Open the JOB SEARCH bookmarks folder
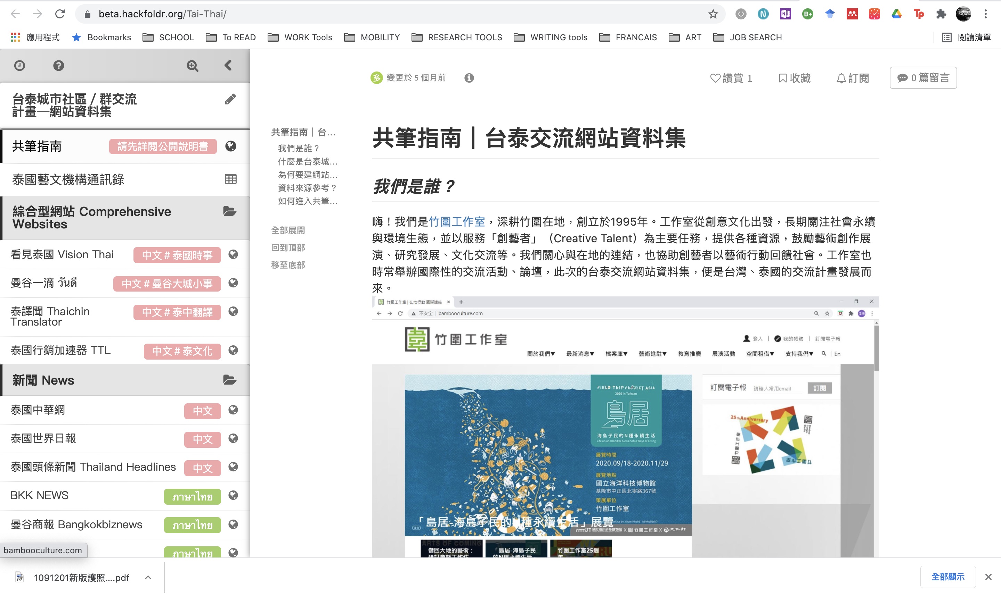Screen dimensions: 1001x597 tap(748, 37)
